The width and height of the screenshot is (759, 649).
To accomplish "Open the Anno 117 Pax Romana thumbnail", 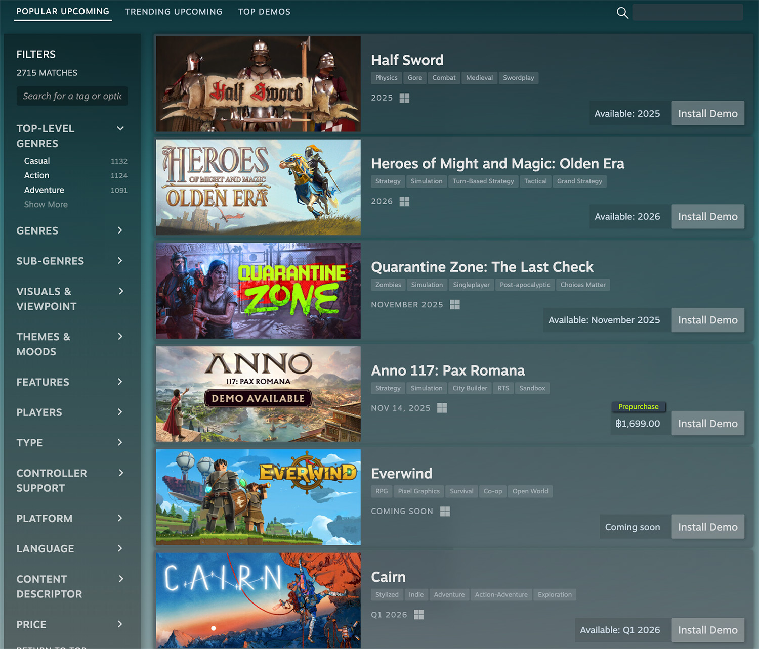I will coord(258,394).
